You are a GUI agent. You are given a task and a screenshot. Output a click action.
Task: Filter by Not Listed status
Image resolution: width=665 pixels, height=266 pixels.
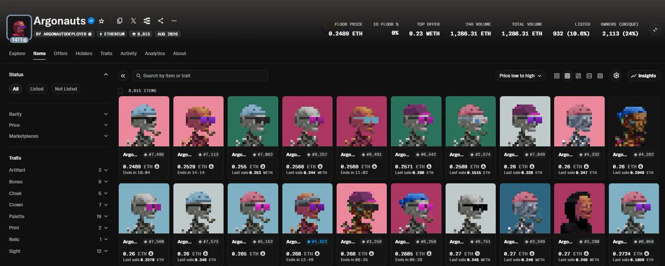tap(66, 89)
